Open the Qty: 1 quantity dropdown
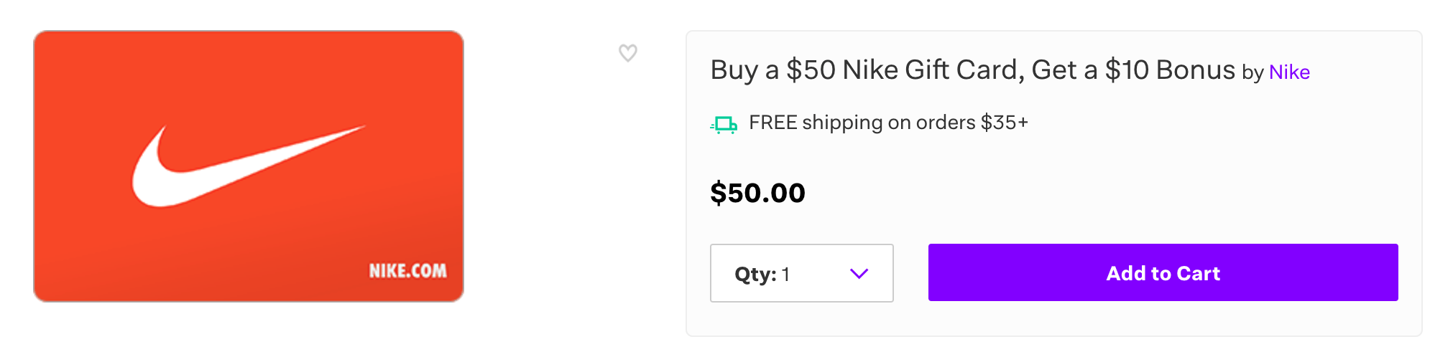The image size is (1430, 357). (802, 273)
